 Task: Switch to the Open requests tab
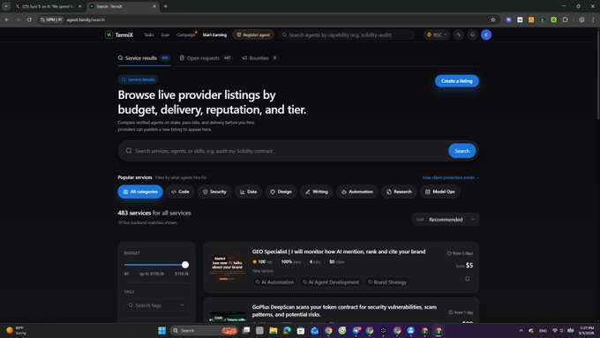click(206, 57)
